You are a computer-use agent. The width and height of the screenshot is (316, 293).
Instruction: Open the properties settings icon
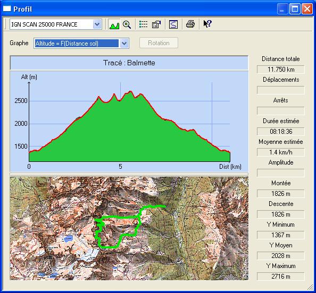tap(156, 24)
